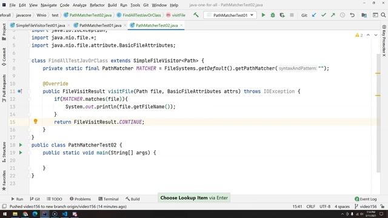
Task: Open the Navigate menu
Action: (x=48, y=5)
